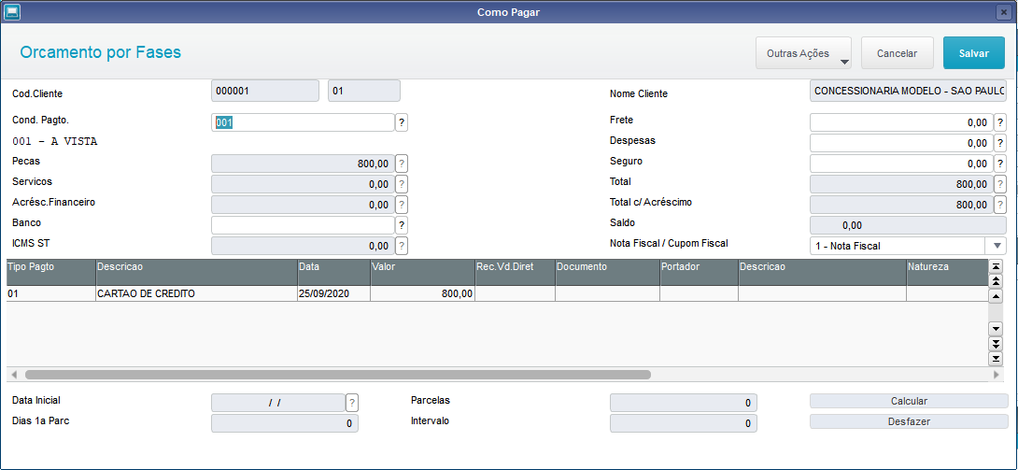Click the Natureza column header
Screen dimensions: 1018x470
pos(947,272)
